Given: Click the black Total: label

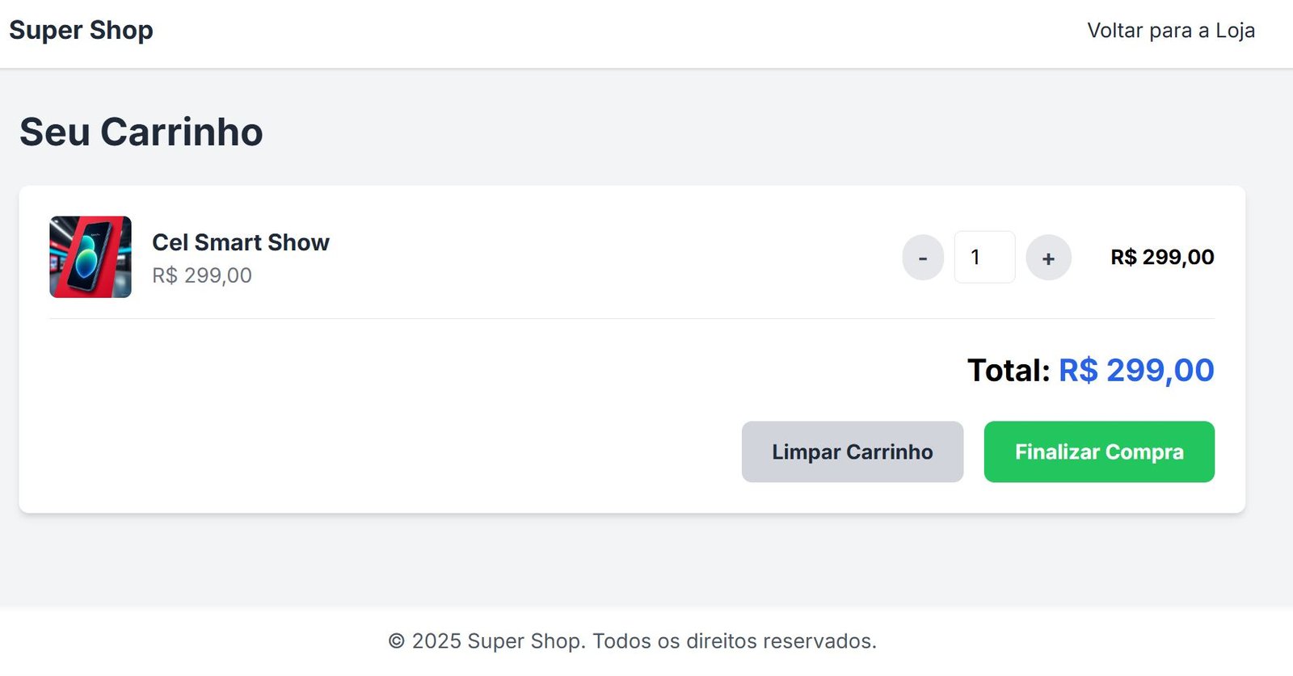Looking at the screenshot, I should (1009, 371).
